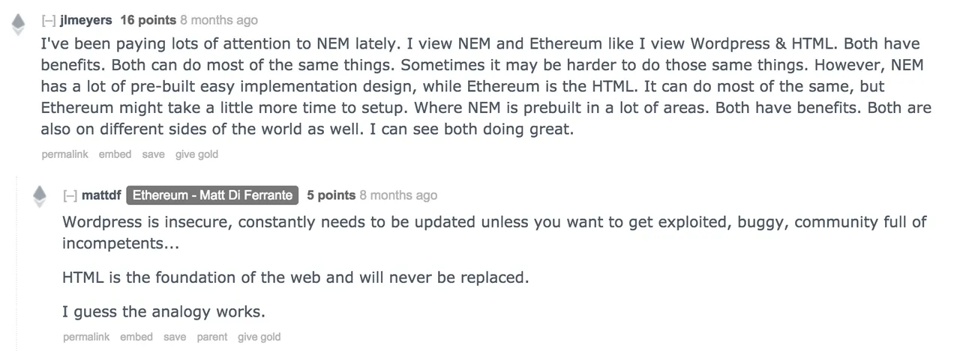Click embed under mattdf's reply
The height and width of the screenshot is (351, 960).
(136, 337)
